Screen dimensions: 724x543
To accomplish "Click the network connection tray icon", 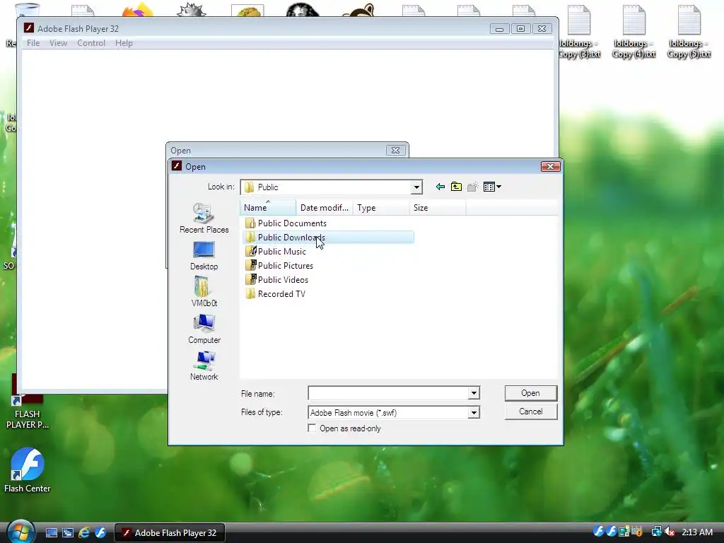I will pyautogui.click(x=656, y=532).
